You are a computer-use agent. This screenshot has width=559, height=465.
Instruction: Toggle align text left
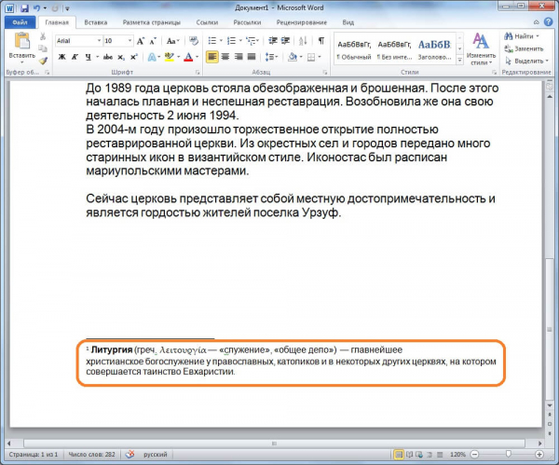[x=212, y=57]
